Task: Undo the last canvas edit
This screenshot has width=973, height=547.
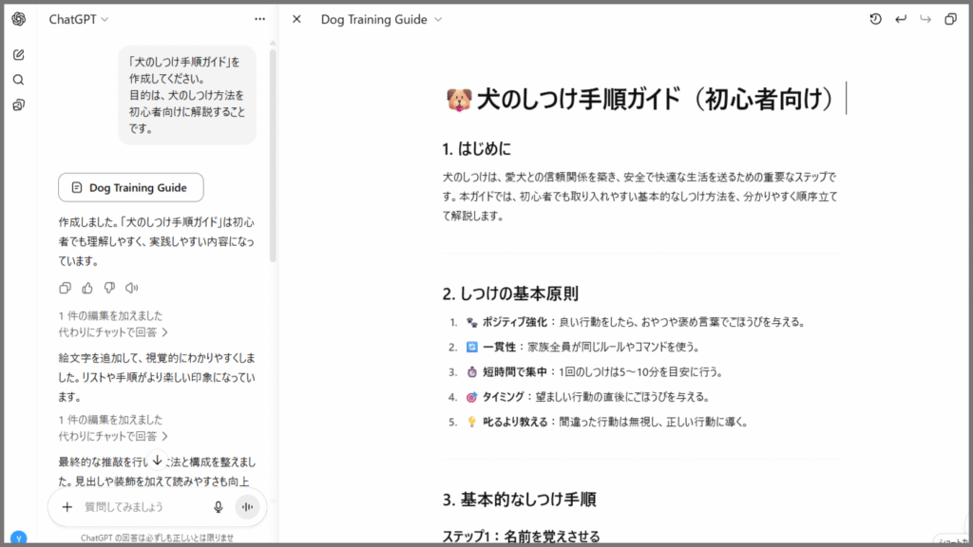Action: pos(900,19)
